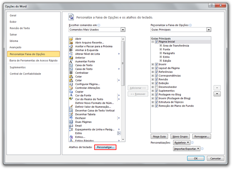
Task: Click the Cor do Realce do Texto icon
Action: [x=71, y=99]
